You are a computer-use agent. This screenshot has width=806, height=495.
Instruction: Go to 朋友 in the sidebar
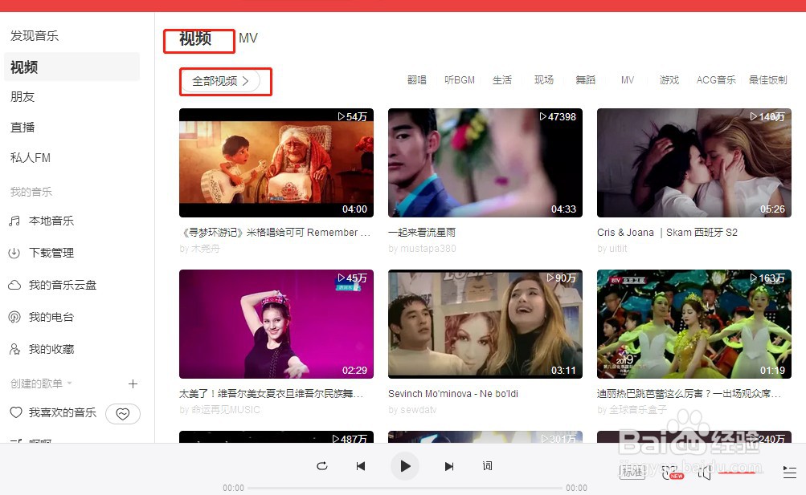(x=23, y=97)
